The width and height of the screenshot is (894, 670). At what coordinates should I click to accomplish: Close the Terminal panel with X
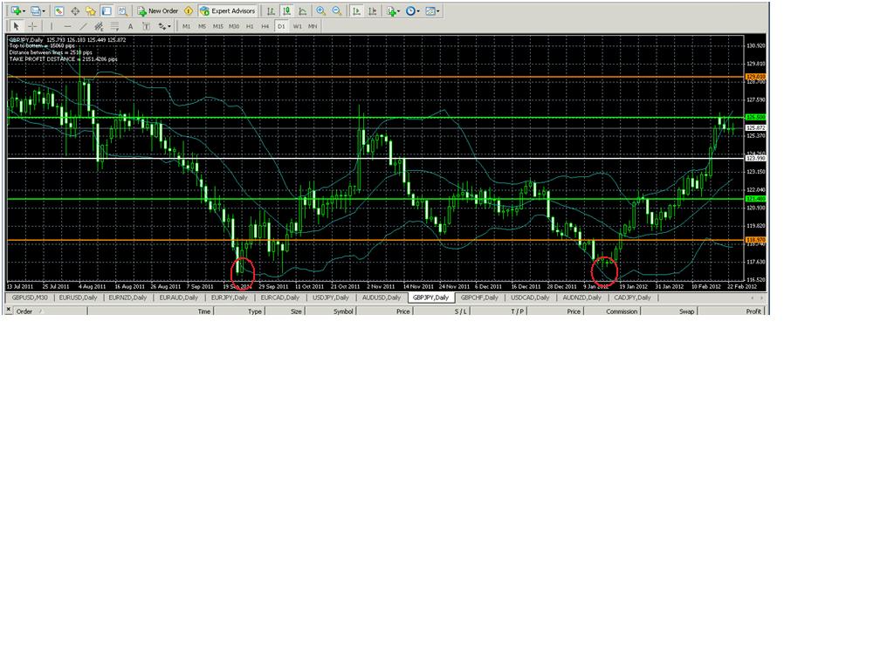9,309
